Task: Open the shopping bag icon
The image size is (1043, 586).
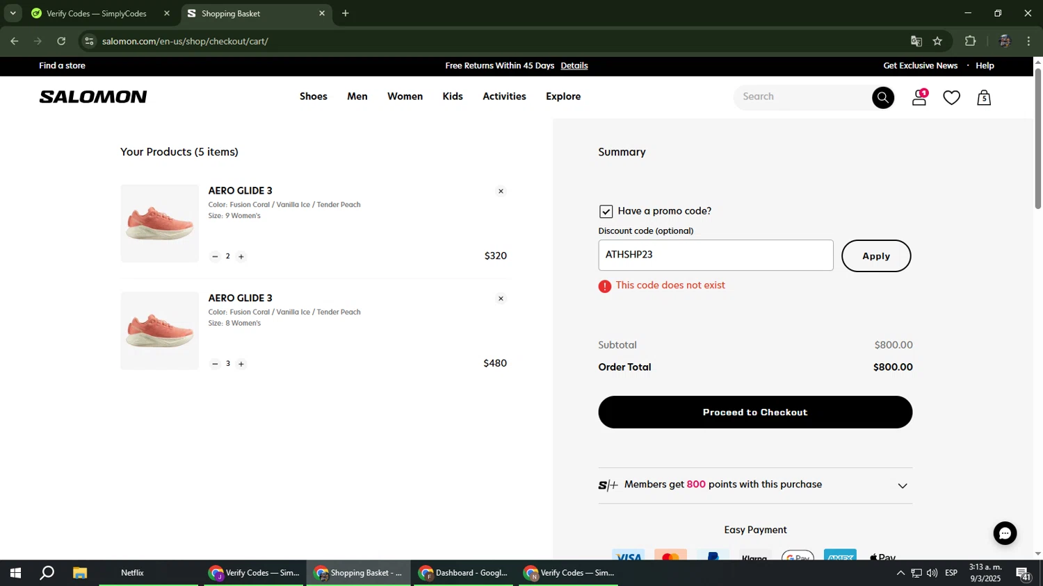Action: coord(984,98)
